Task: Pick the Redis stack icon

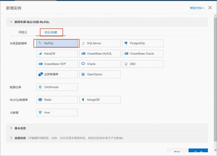Action: (x=40, y=100)
